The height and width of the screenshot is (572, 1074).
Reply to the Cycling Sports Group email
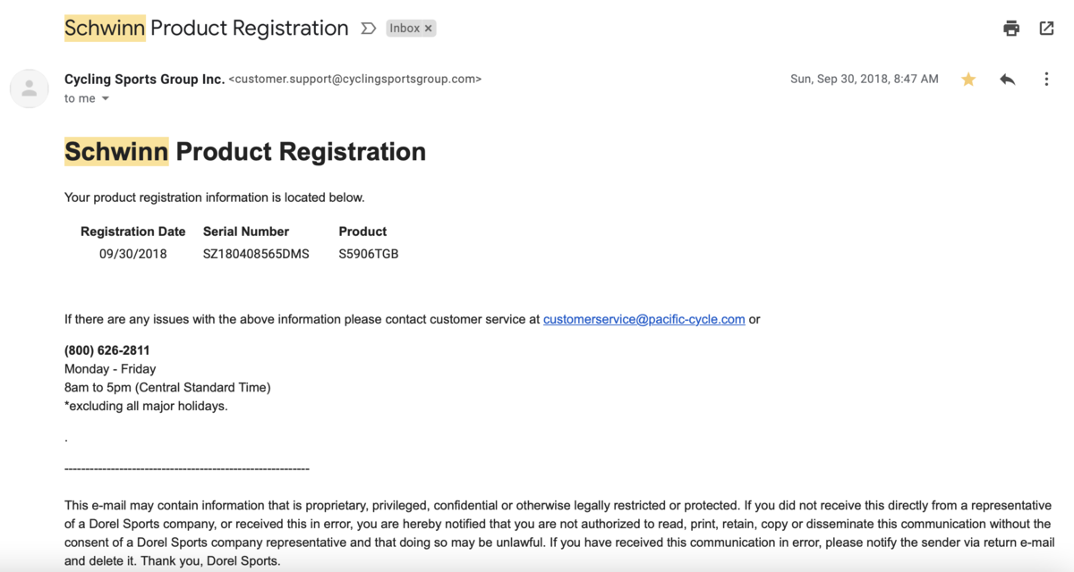click(1008, 80)
